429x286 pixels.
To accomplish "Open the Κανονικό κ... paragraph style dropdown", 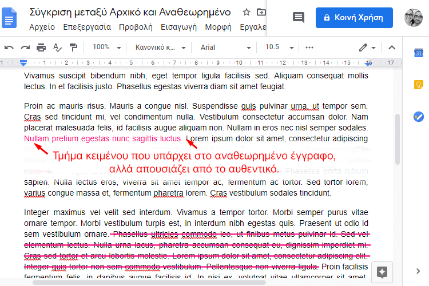I will pos(160,47).
